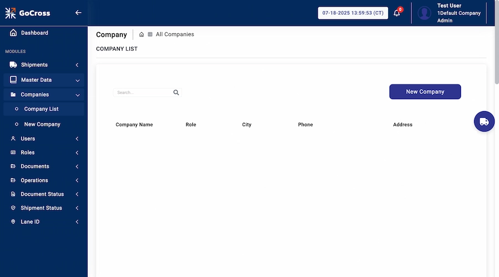This screenshot has width=499, height=277.
Task: Click the user avatar icon
Action: click(425, 13)
